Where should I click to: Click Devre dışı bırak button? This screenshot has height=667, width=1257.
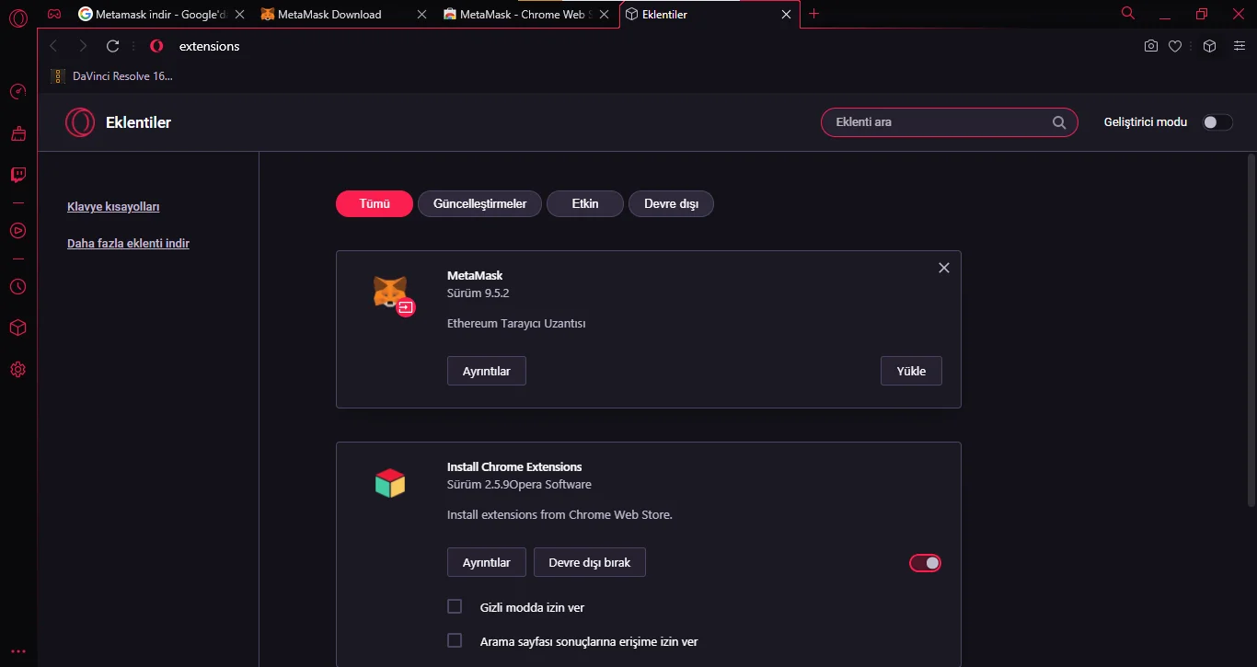(590, 562)
